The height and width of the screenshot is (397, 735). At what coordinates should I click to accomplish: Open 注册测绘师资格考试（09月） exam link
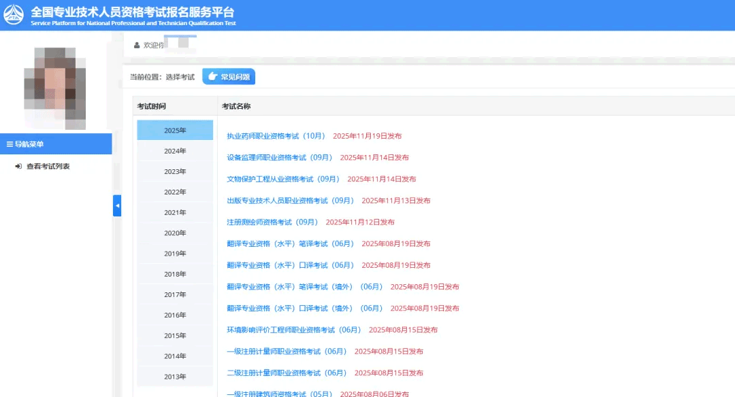pyautogui.click(x=272, y=222)
